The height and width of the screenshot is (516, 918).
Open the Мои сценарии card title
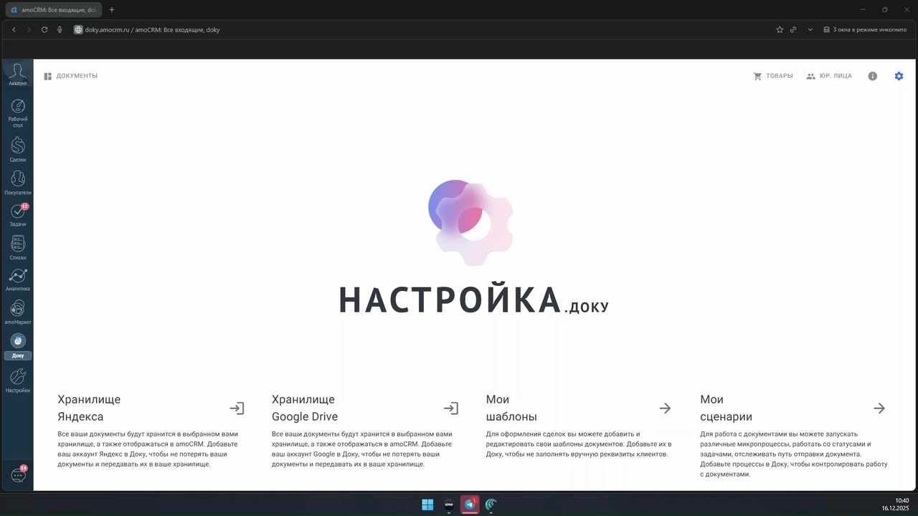click(x=726, y=408)
